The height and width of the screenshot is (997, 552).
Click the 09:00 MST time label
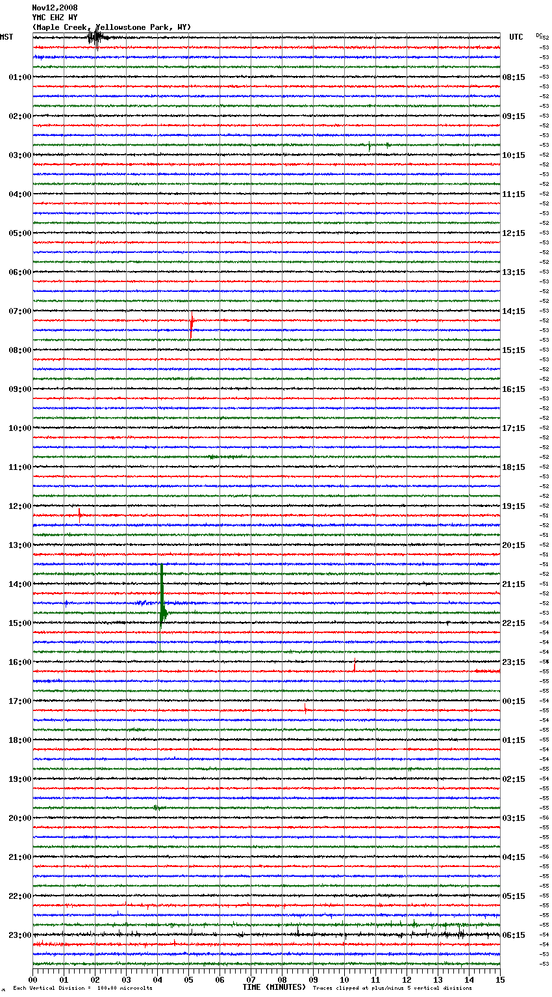click(20, 389)
